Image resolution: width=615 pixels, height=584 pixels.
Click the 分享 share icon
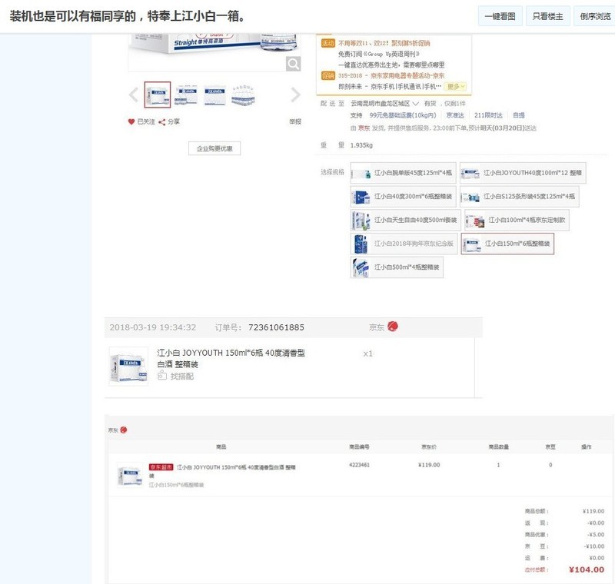coord(161,122)
